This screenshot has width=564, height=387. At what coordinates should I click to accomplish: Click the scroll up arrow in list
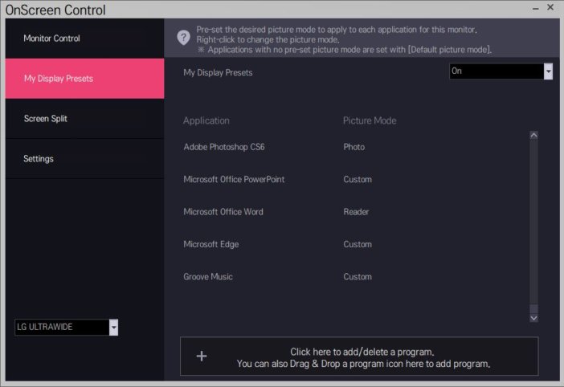(x=533, y=135)
